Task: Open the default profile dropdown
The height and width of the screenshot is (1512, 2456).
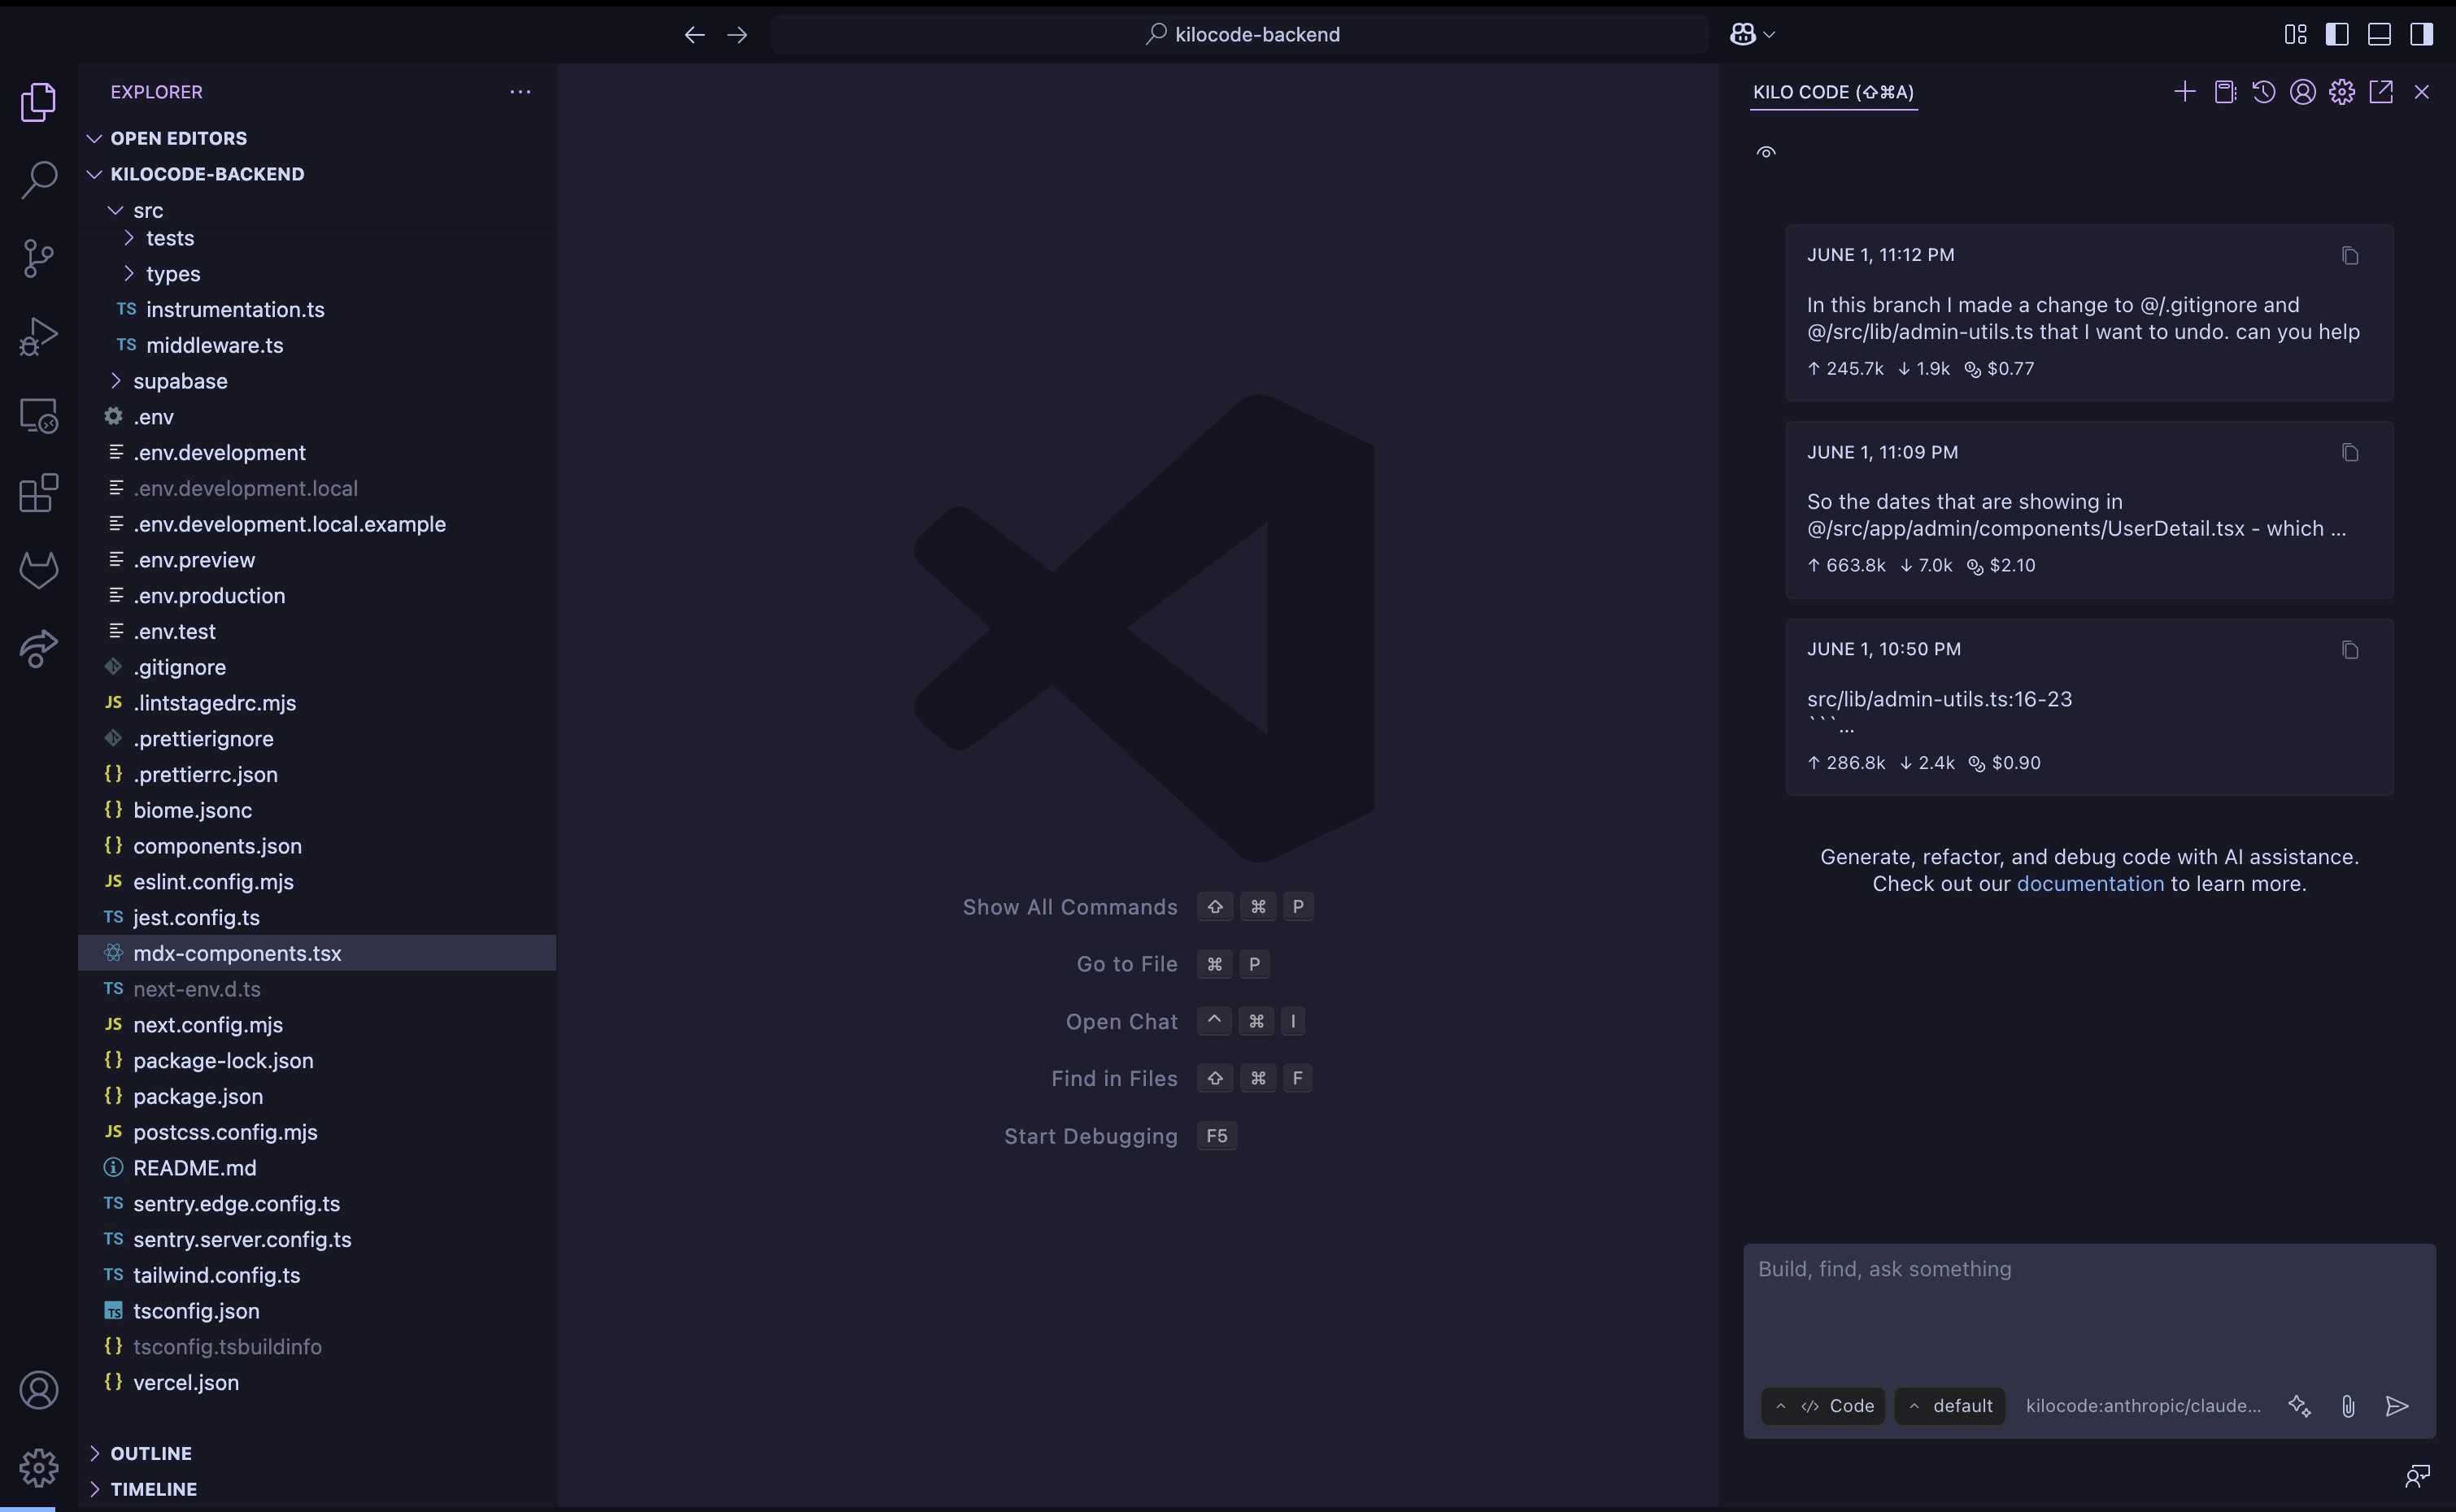Action: 1950,1406
